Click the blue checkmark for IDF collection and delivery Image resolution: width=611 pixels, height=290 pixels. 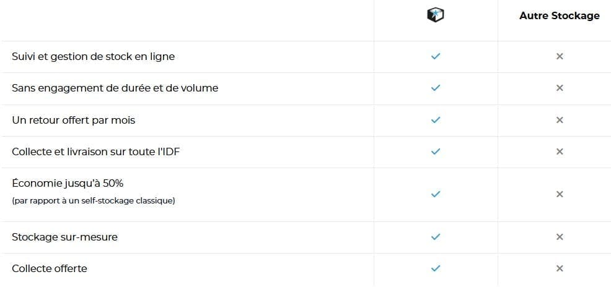click(436, 151)
